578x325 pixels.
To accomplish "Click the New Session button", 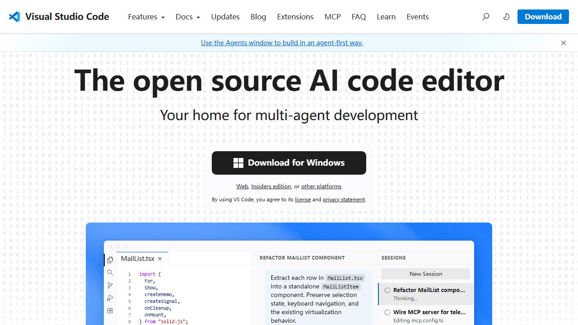I will [426, 274].
